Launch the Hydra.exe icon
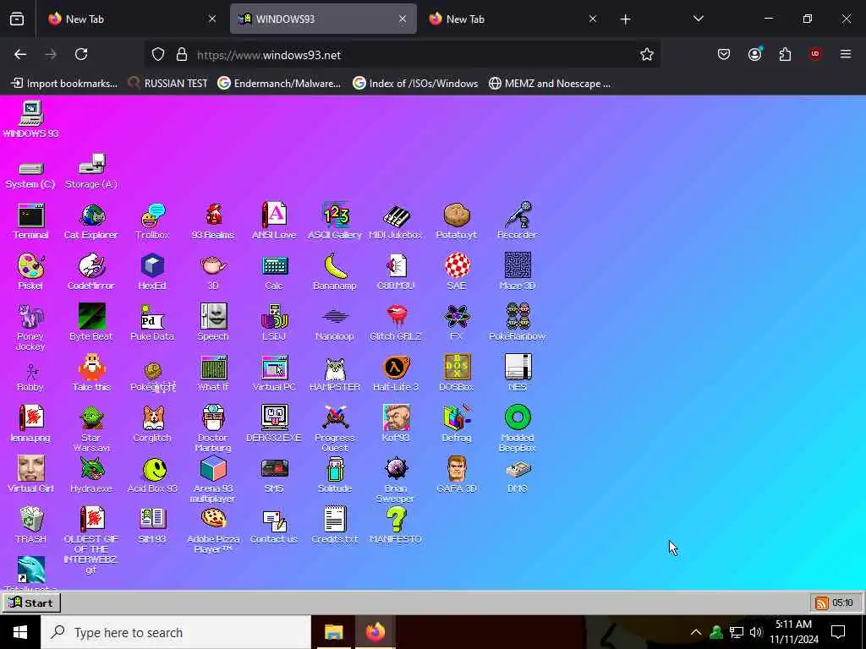Viewport: 866px width, 649px height. pos(91,475)
